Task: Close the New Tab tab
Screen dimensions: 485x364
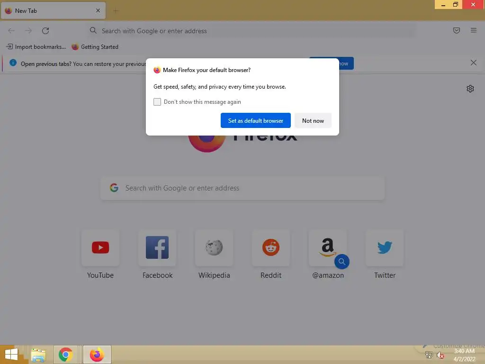Action: click(x=98, y=10)
